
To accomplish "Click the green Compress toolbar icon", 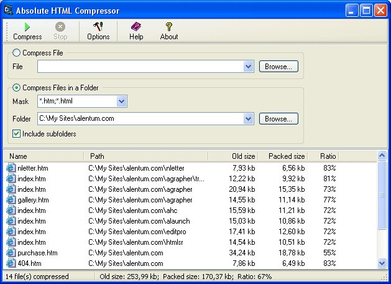I will coord(27,27).
